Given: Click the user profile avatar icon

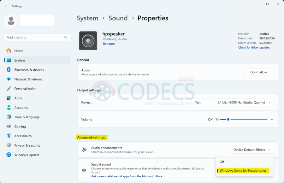Looking at the screenshot, I should pyautogui.click(x=11, y=21).
